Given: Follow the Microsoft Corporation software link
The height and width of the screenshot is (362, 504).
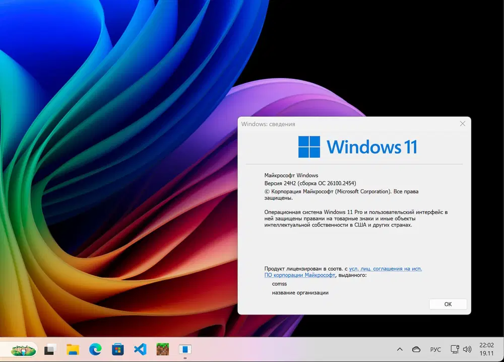Looking at the screenshot, I should point(299,275).
